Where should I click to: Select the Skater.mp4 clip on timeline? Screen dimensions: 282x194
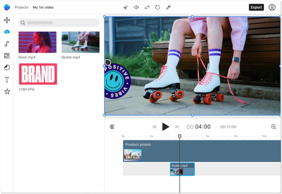pyautogui.click(x=182, y=169)
